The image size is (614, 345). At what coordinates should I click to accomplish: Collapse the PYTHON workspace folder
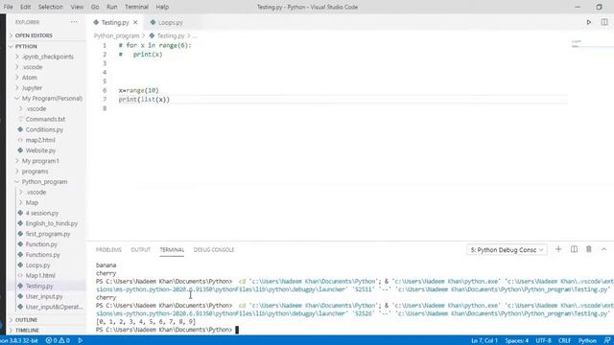(x=26, y=47)
